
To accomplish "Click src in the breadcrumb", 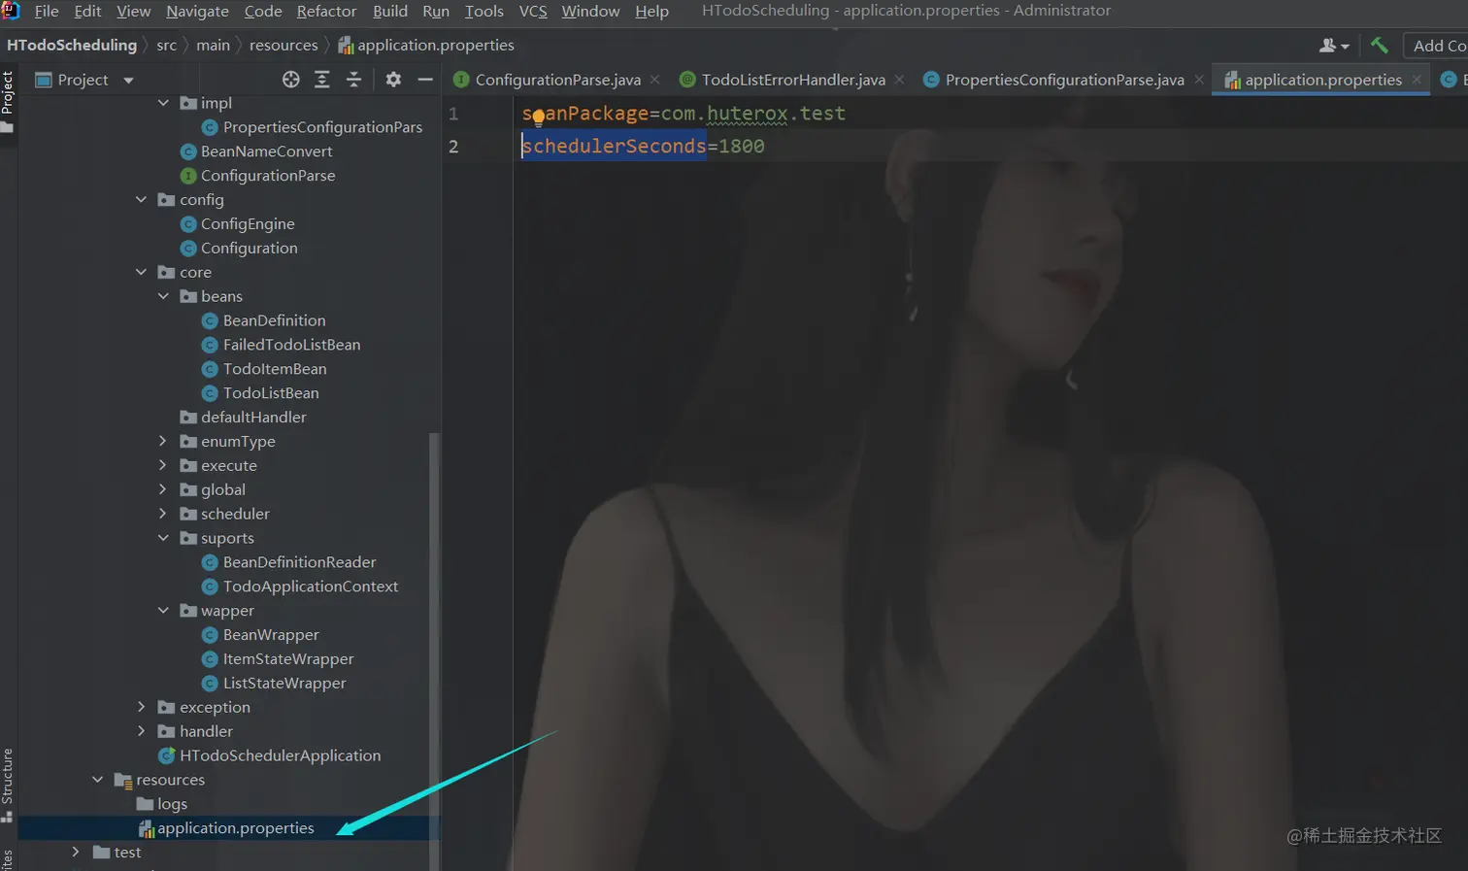I will pyautogui.click(x=167, y=45).
